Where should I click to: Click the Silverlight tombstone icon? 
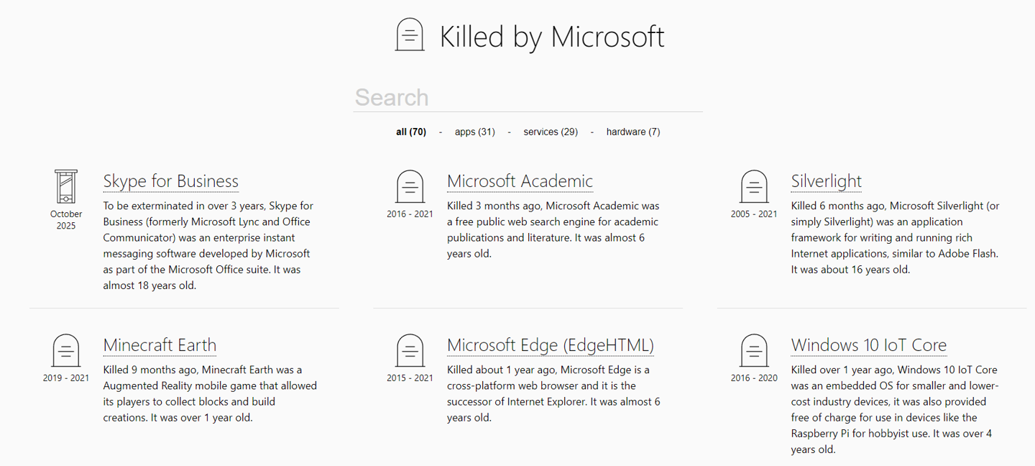click(x=754, y=187)
